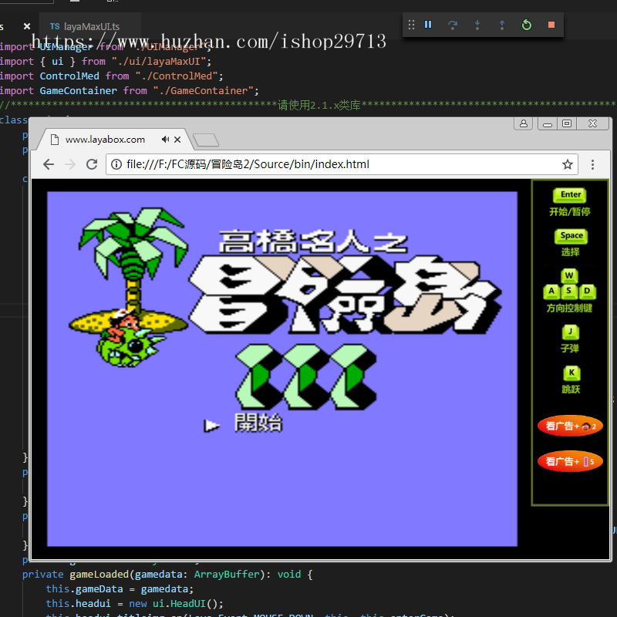Open the site info panel via the info icon

tap(116, 164)
